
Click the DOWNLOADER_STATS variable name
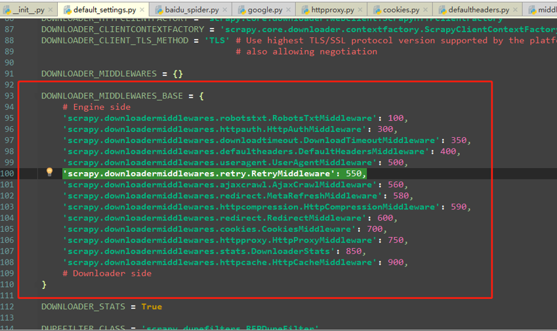pos(83,307)
